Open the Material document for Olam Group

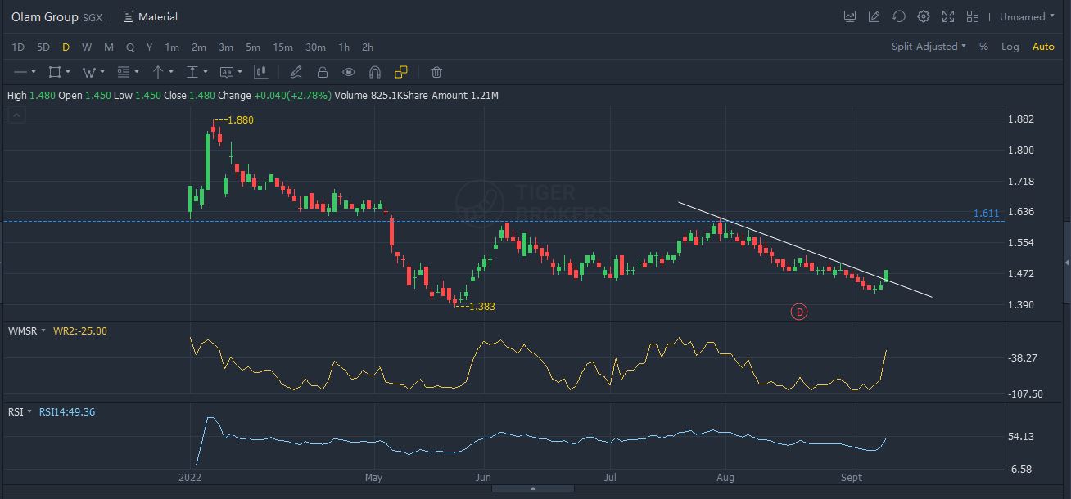(x=151, y=16)
